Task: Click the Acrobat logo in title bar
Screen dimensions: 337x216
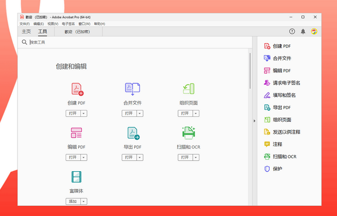Action: [x=22, y=17]
